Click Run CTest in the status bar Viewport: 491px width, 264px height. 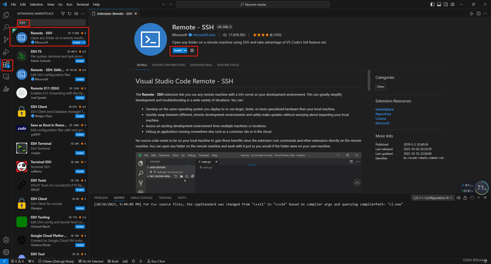[156, 261]
